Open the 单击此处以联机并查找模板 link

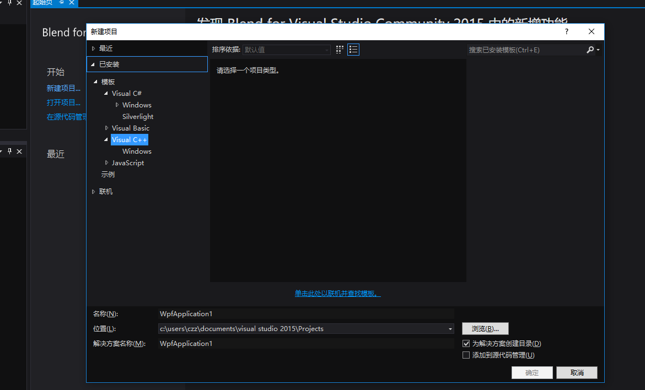(x=338, y=294)
